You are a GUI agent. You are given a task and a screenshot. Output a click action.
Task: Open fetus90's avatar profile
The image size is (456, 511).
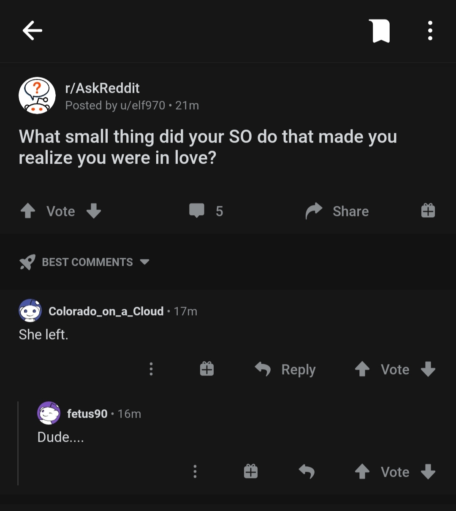[x=49, y=413]
